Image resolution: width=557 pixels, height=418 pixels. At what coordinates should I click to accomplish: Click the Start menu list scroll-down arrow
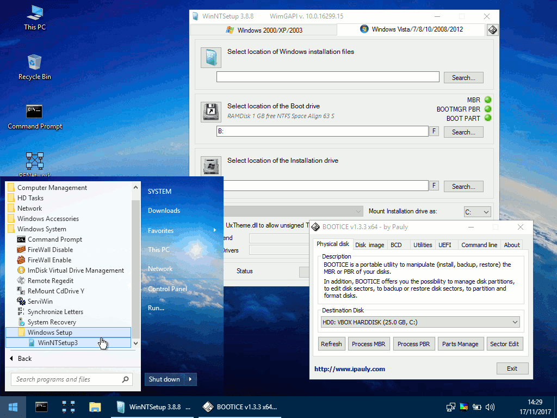pyautogui.click(x=135, y=343)
